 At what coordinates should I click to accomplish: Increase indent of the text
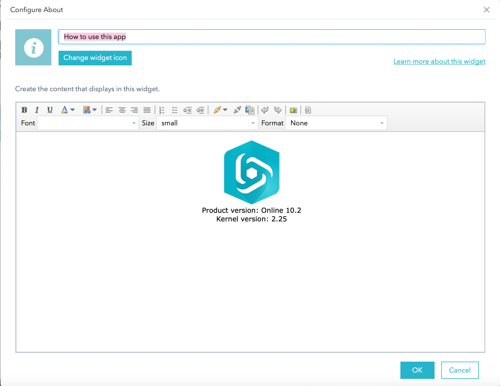coord(187,110)
